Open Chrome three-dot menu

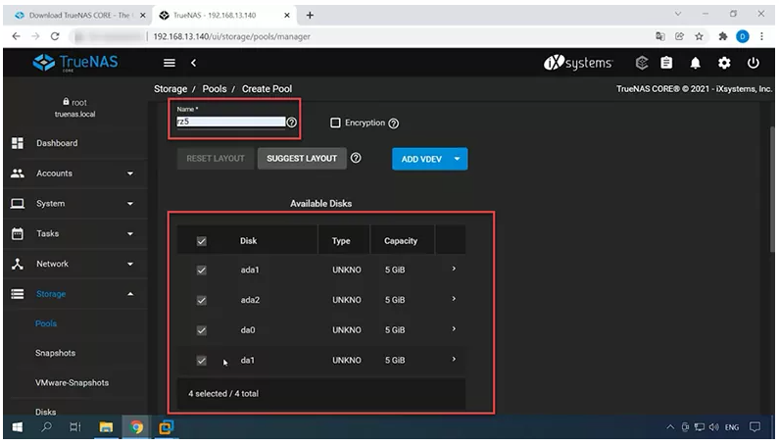click(x=761, y=36)
